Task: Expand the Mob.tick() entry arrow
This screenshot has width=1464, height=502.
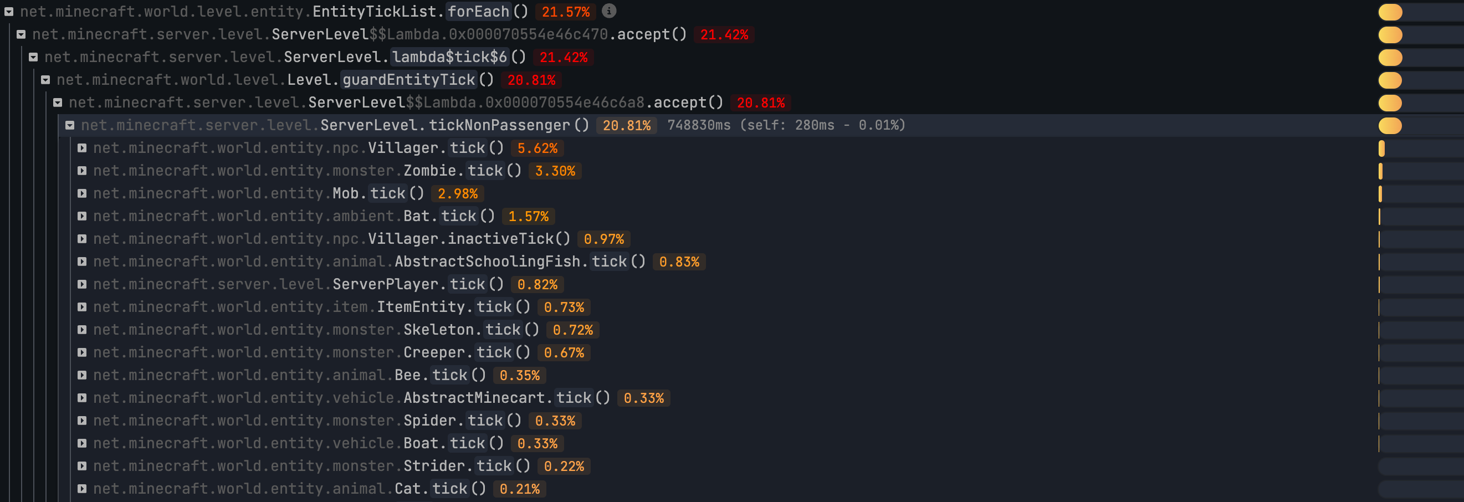Action: point(82,194)
